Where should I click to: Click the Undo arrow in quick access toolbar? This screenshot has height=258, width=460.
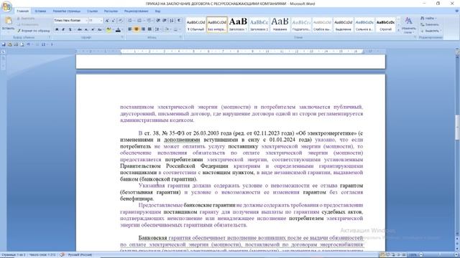point(28,44)
